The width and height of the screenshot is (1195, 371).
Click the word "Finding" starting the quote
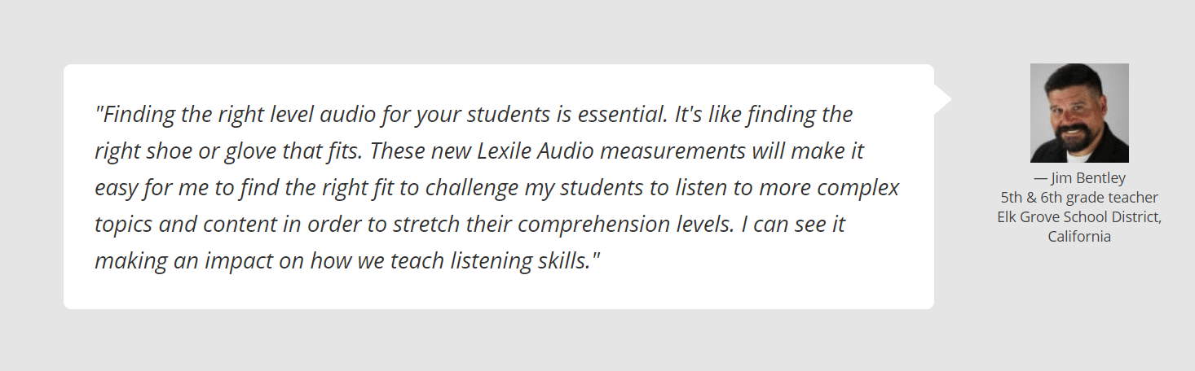139,115
